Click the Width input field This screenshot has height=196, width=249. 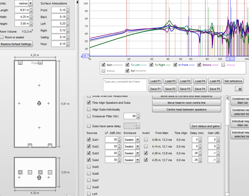[x=22, y=17]
